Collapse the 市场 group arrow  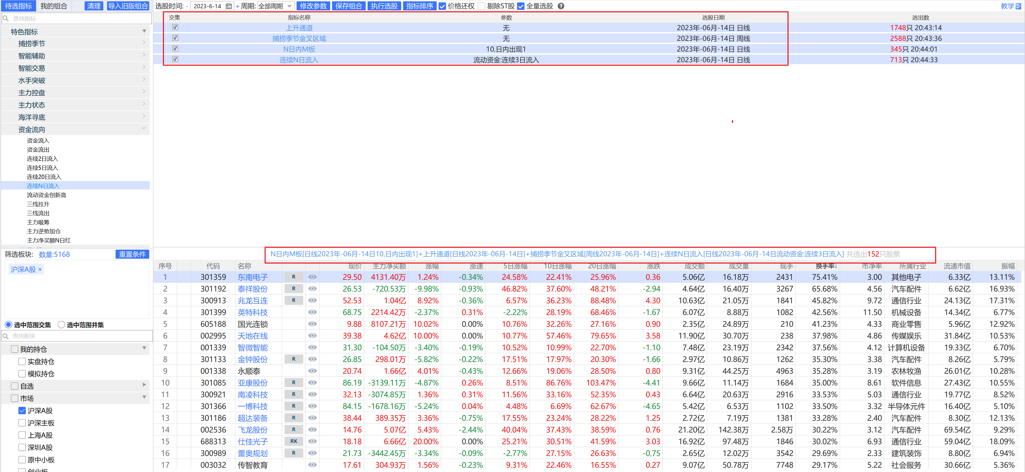click(144, 397)
